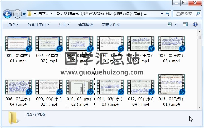This screenshot has width=204, height=128.
Task: Select video thumbnail 010、03自序（02）
Action: pos(80,87)
